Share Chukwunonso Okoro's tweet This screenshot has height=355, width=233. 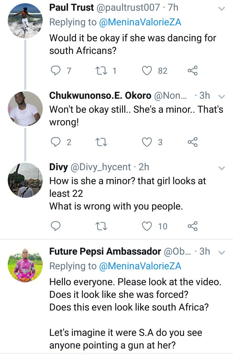click(x=193, y=142)
